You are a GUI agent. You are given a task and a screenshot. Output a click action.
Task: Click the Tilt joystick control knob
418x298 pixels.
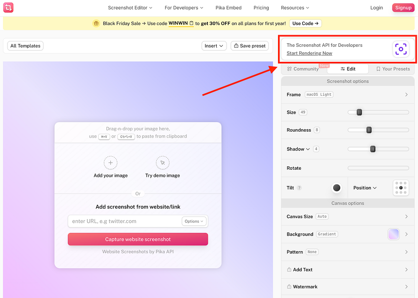(336, 188)
